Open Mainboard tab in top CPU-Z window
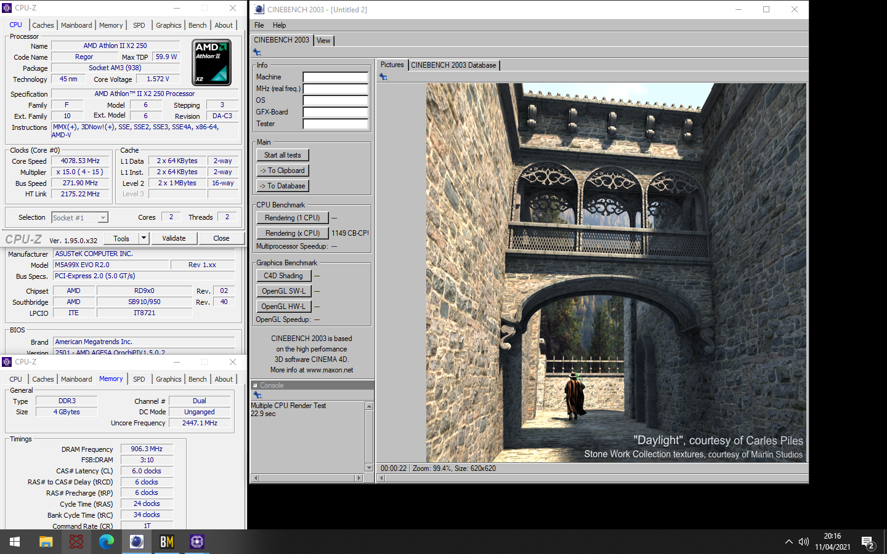 [x=76, y=25]
